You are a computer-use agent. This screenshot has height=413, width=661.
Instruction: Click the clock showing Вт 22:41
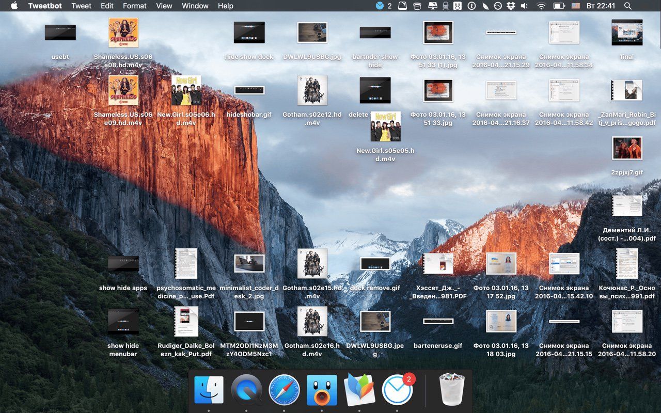[601, 6]
